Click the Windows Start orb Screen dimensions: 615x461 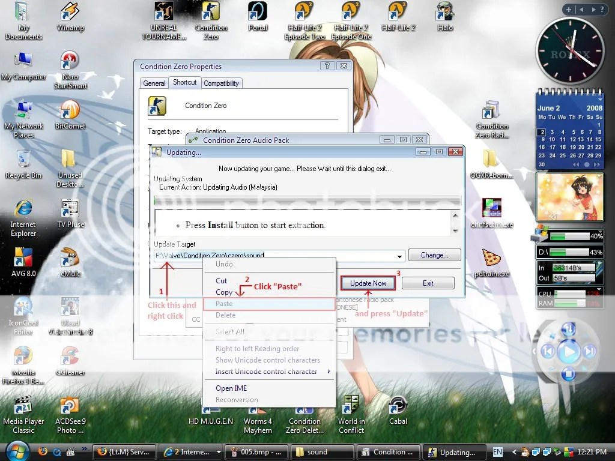pos(16,451)
